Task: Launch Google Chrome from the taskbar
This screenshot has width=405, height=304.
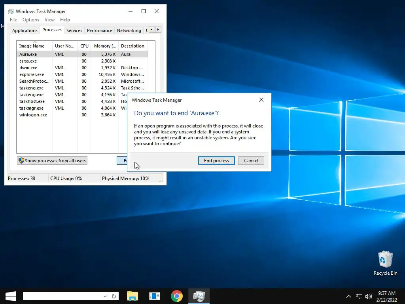Action: pos(177,296)
